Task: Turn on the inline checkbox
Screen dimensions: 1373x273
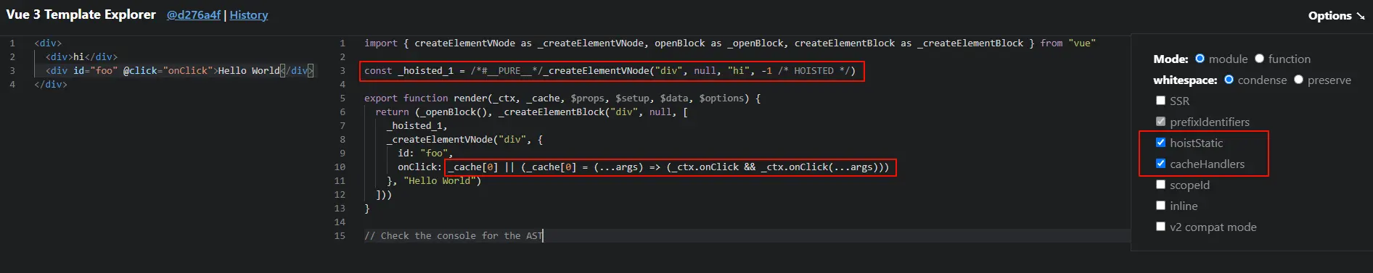Action: (x=1160, y=206)
